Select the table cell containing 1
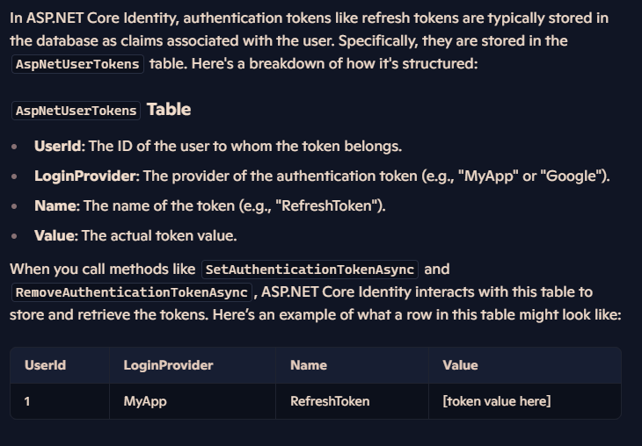The height and width of the screenshot is (446, 642). pos(60,401)
